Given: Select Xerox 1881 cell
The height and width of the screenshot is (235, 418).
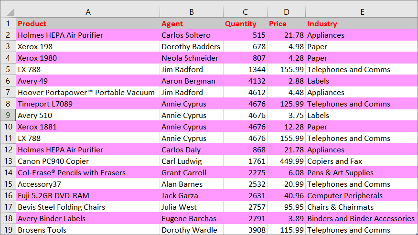Looking at the screenshot, I should point(88,127).
